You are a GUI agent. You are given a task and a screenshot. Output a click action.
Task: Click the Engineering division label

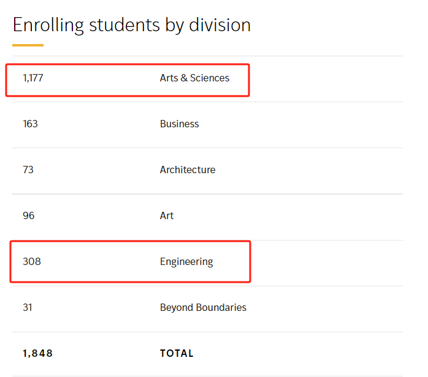point(186,262)
